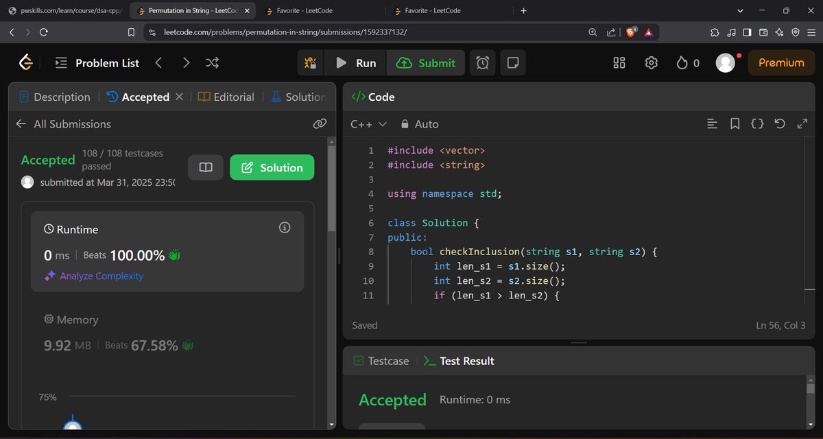This screenshot has width=823, height=439.
Task: Select the Accepted submission tab
Action: (x=139, y=97)
